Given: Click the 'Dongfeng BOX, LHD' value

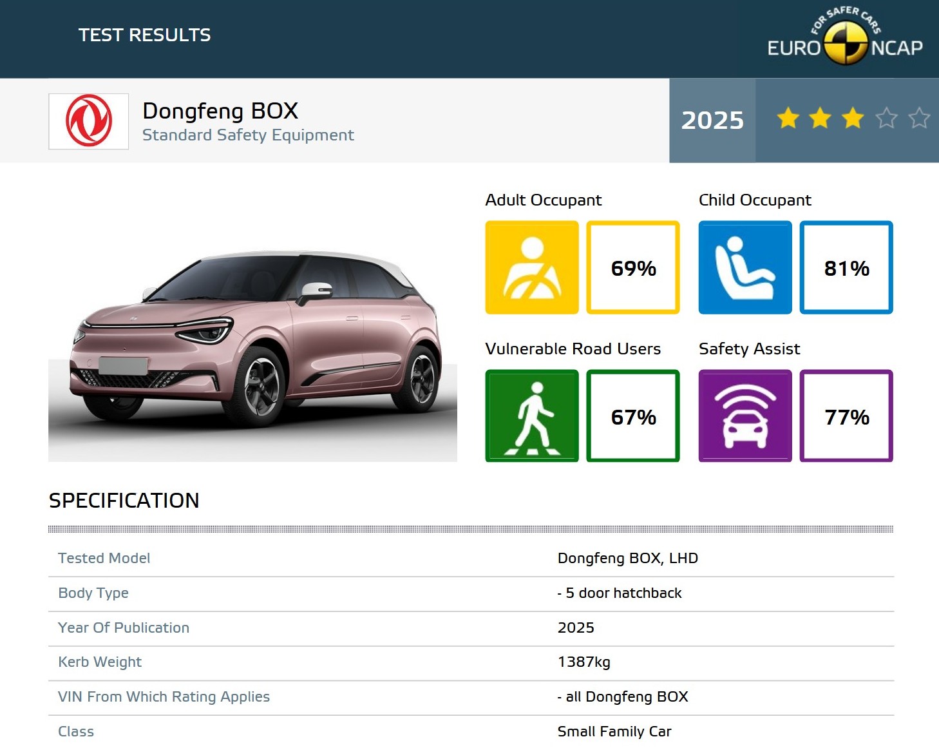Looking at the screenshot, I should click(x=628, y=558).
